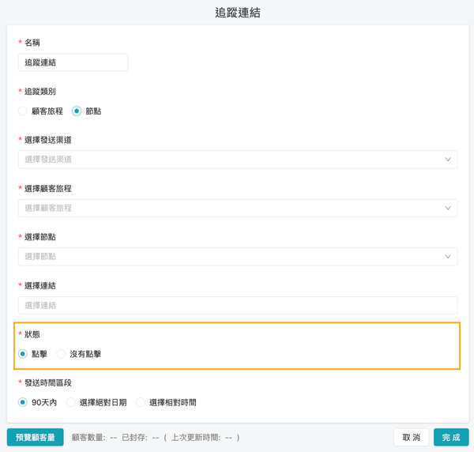Select the 顧客旅程 tracking type radio
The height and width of the screenshot is (452, 474).
click(x=24, y=111)
